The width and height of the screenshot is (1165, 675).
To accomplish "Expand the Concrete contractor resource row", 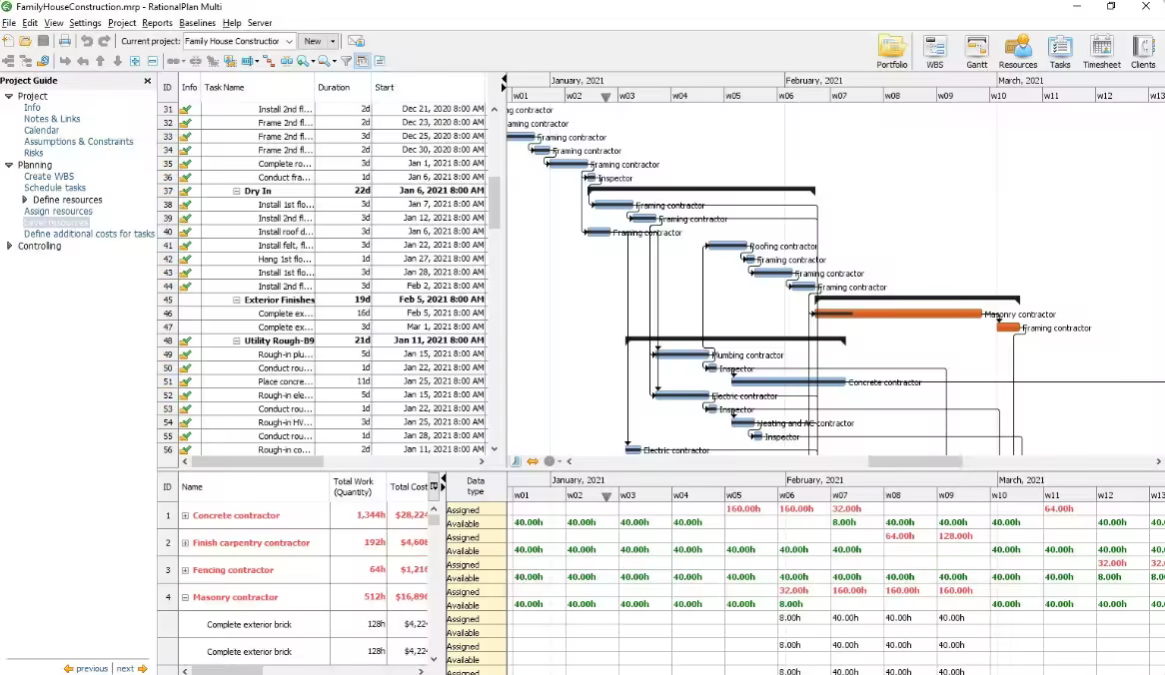I will (186, 516).
